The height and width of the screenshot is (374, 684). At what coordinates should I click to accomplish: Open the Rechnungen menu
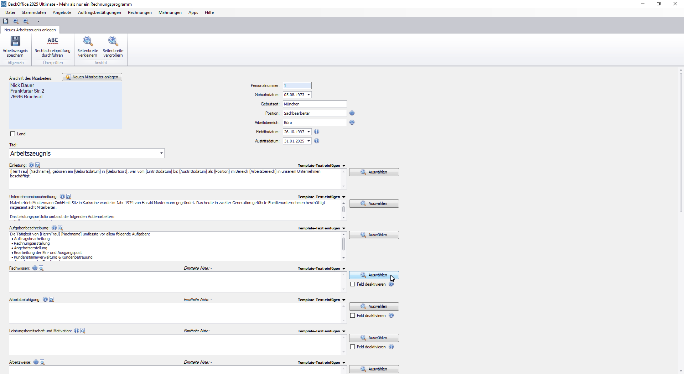(140, 12)
